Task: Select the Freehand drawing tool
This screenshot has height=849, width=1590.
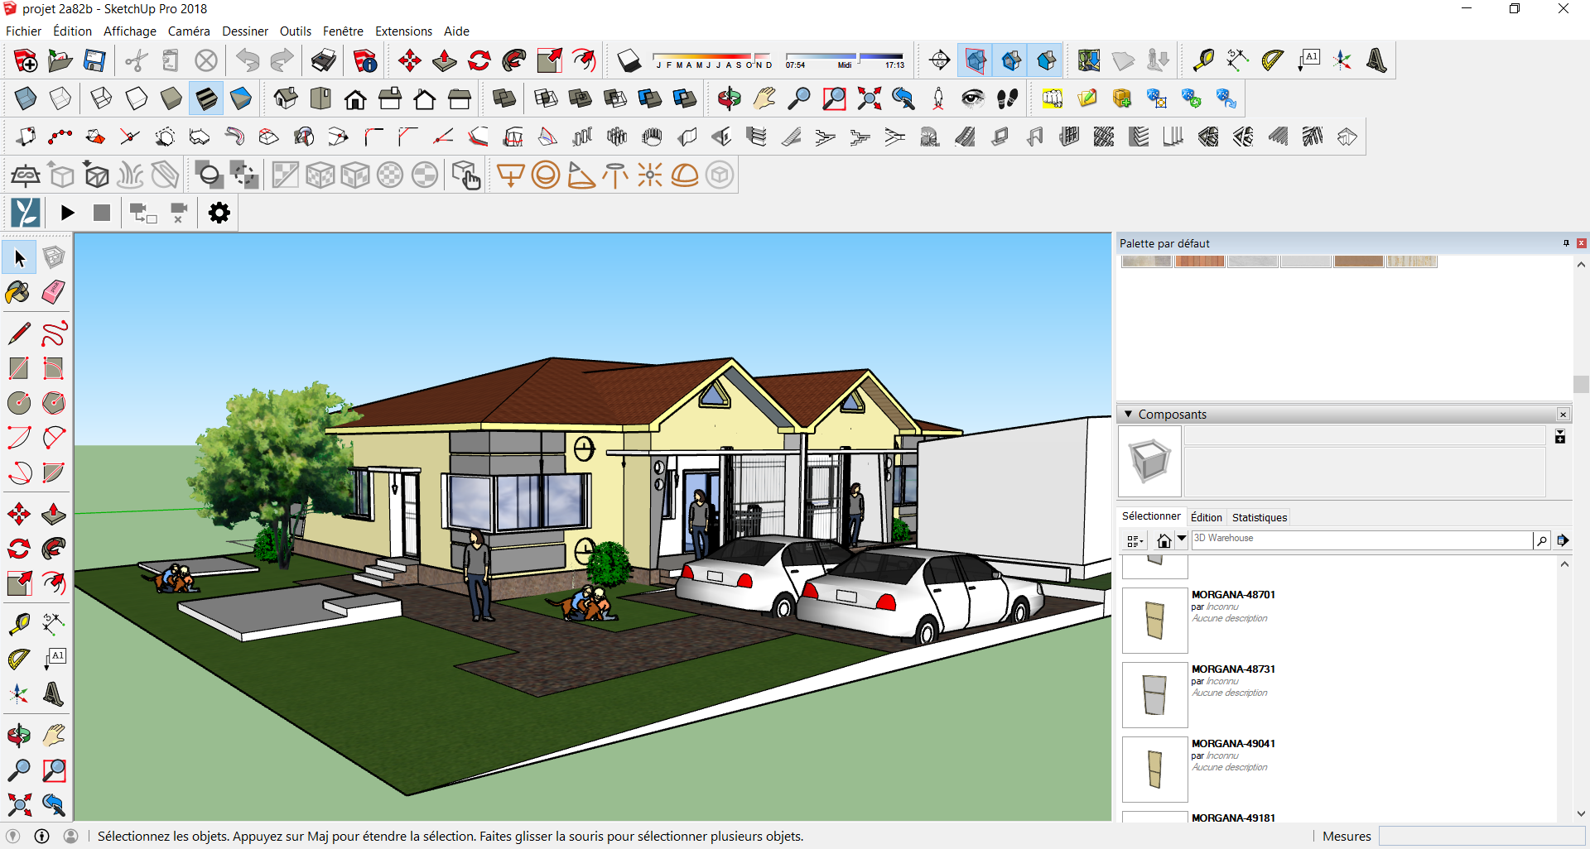Action: tap(54, 333)
